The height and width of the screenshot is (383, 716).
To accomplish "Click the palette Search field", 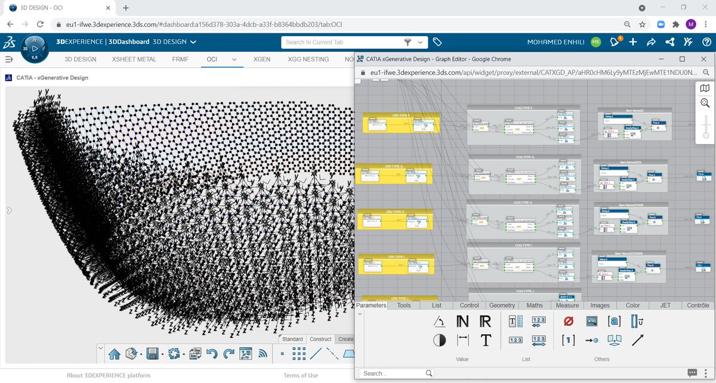I will [396, 373].
